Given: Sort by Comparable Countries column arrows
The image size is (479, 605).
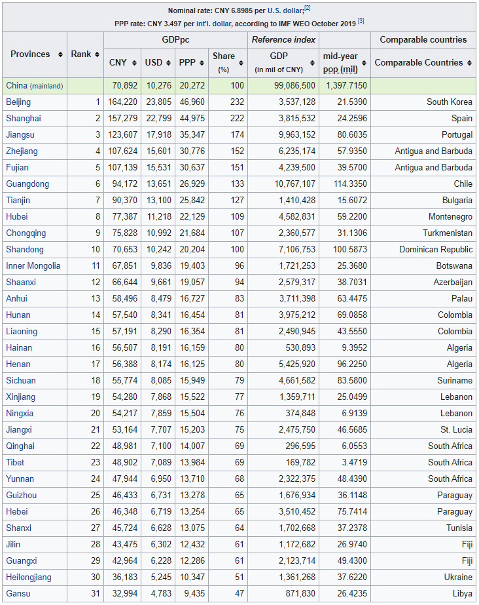Looking at the screenshot, I should tap(469, 63).
